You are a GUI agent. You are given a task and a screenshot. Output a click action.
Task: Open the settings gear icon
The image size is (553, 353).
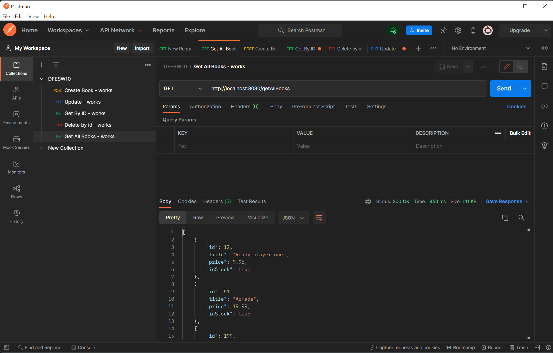pos(458,30)
